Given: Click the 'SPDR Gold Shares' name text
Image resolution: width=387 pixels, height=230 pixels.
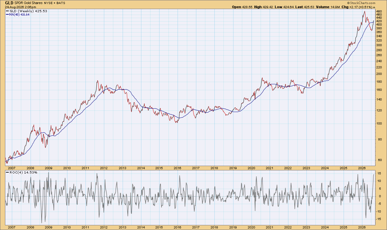Looking at the screenshot, I should coord(29,2).
